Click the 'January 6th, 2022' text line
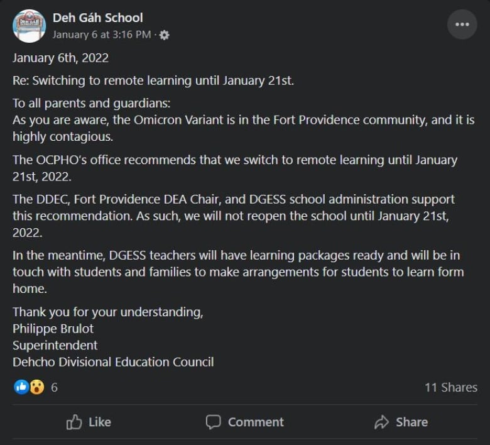 point(61,58)
